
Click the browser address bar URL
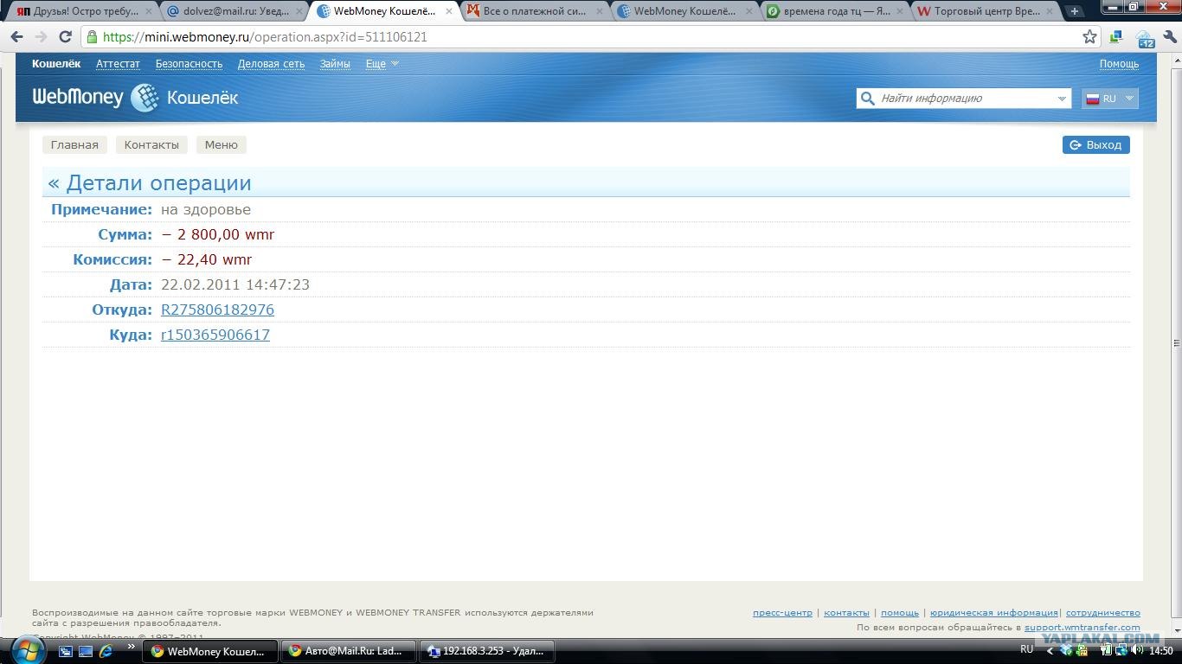[265, 37]
